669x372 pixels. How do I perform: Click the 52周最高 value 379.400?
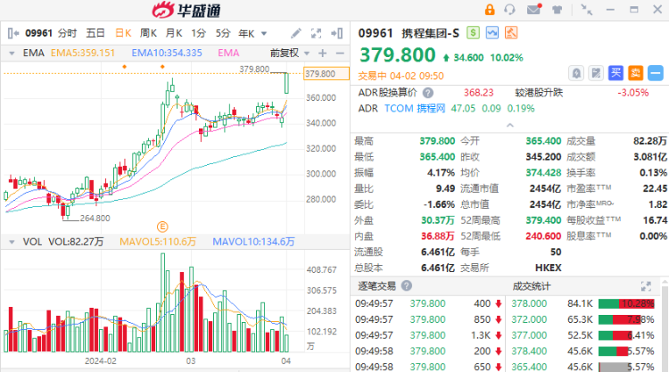pos(543,220)
